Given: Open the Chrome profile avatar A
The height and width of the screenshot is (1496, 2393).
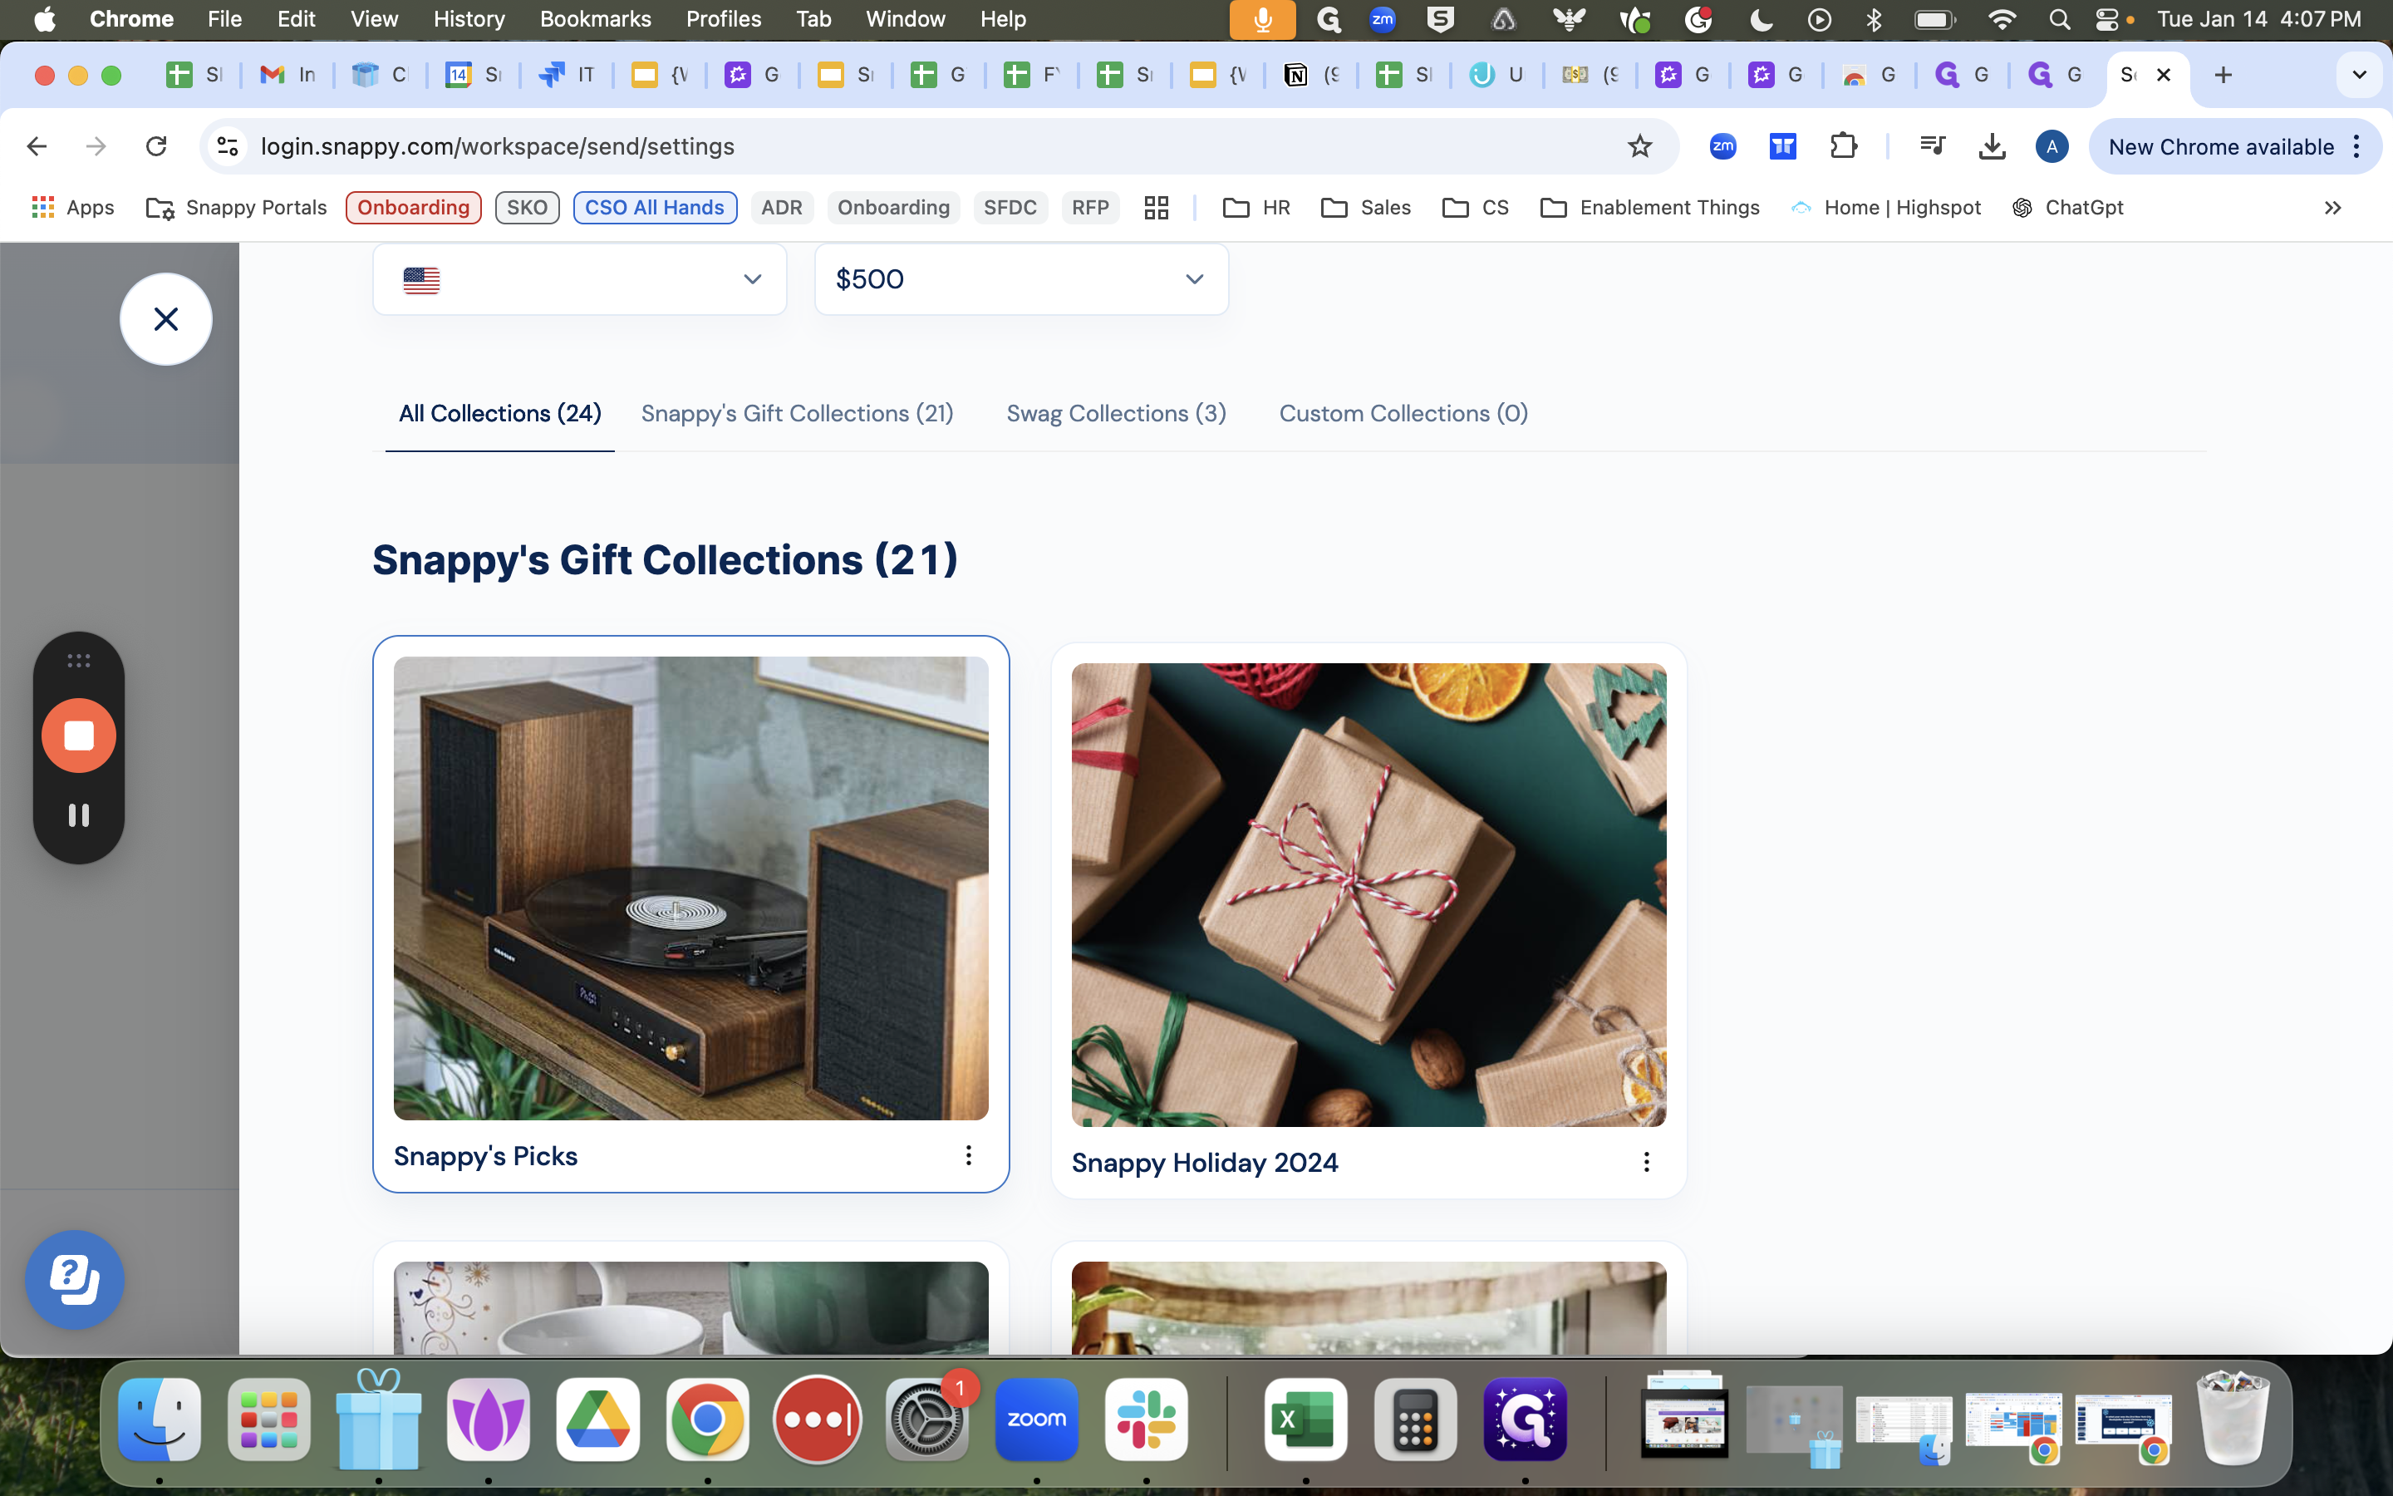Looking at the screenshot, I should [2051, 146].
